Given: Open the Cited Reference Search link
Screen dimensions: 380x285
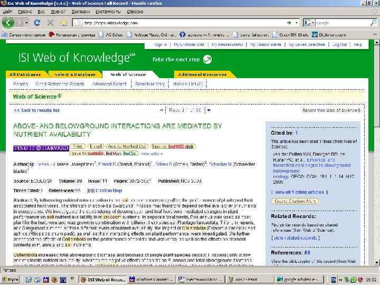Looking at the screenshot, I should [x=60, y=84].
